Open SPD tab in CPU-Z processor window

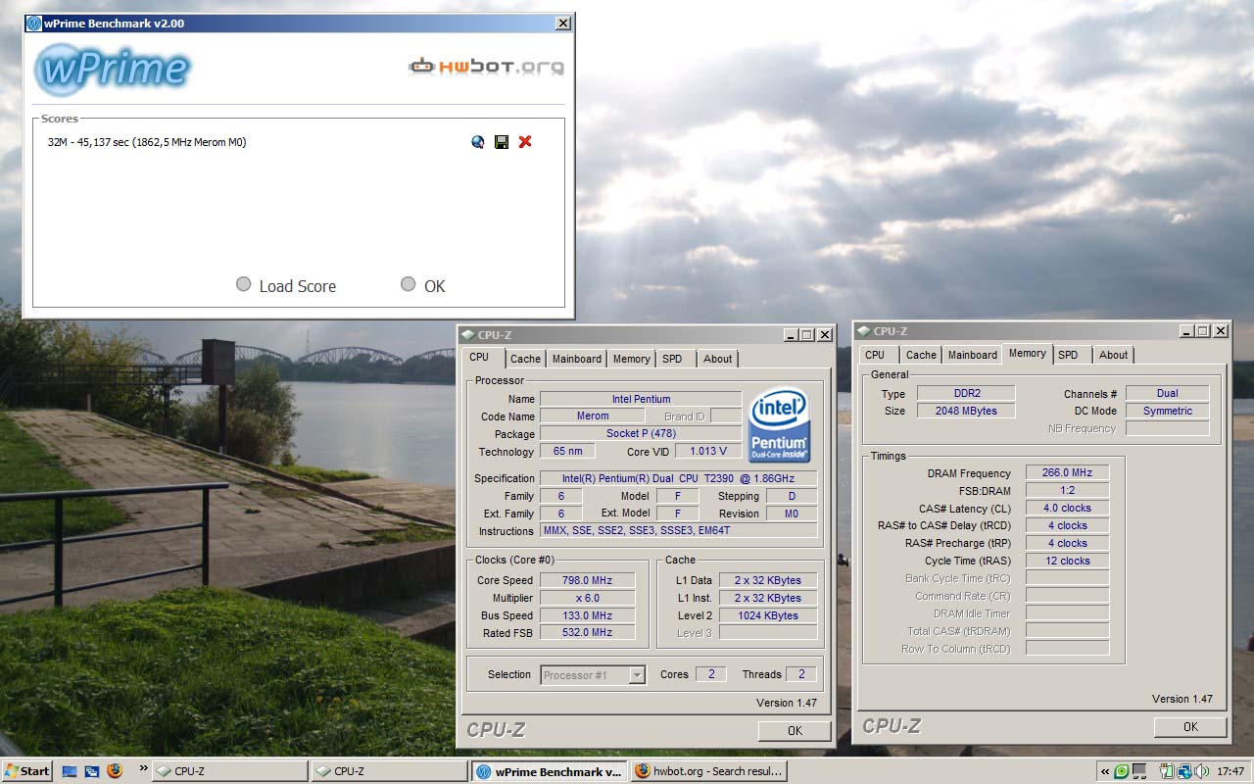point(672,359)
